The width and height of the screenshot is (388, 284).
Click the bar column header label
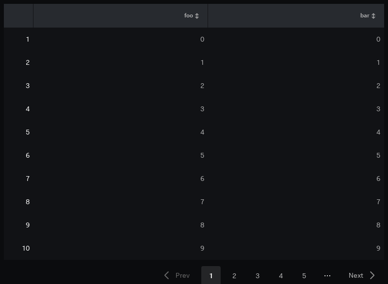(365, 15)
